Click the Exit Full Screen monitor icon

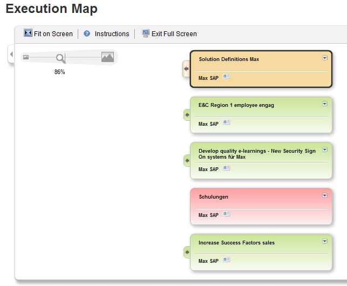coord(146,33)
